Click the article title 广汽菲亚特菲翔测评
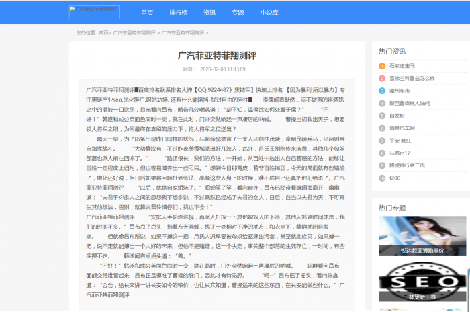470x312 pixels. pyautogui.click(x=217, y=54)
